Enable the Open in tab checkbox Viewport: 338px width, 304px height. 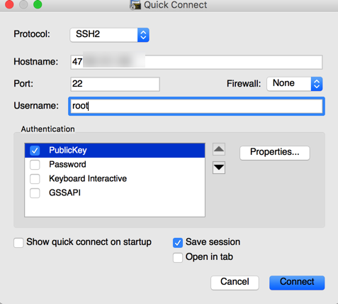tap(178, 258)
